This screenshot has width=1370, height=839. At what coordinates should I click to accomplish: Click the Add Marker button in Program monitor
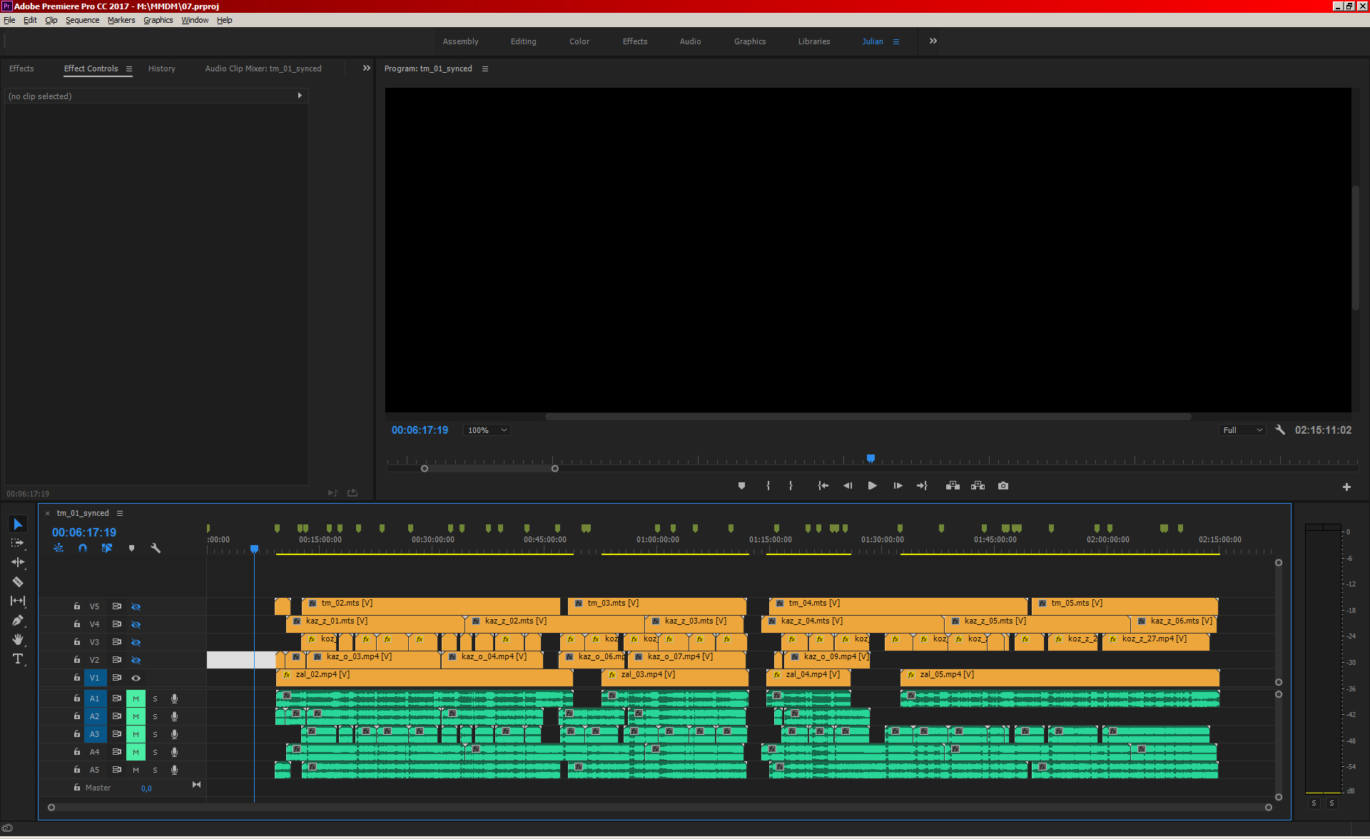pyautogui.click(x=741, y=486)
